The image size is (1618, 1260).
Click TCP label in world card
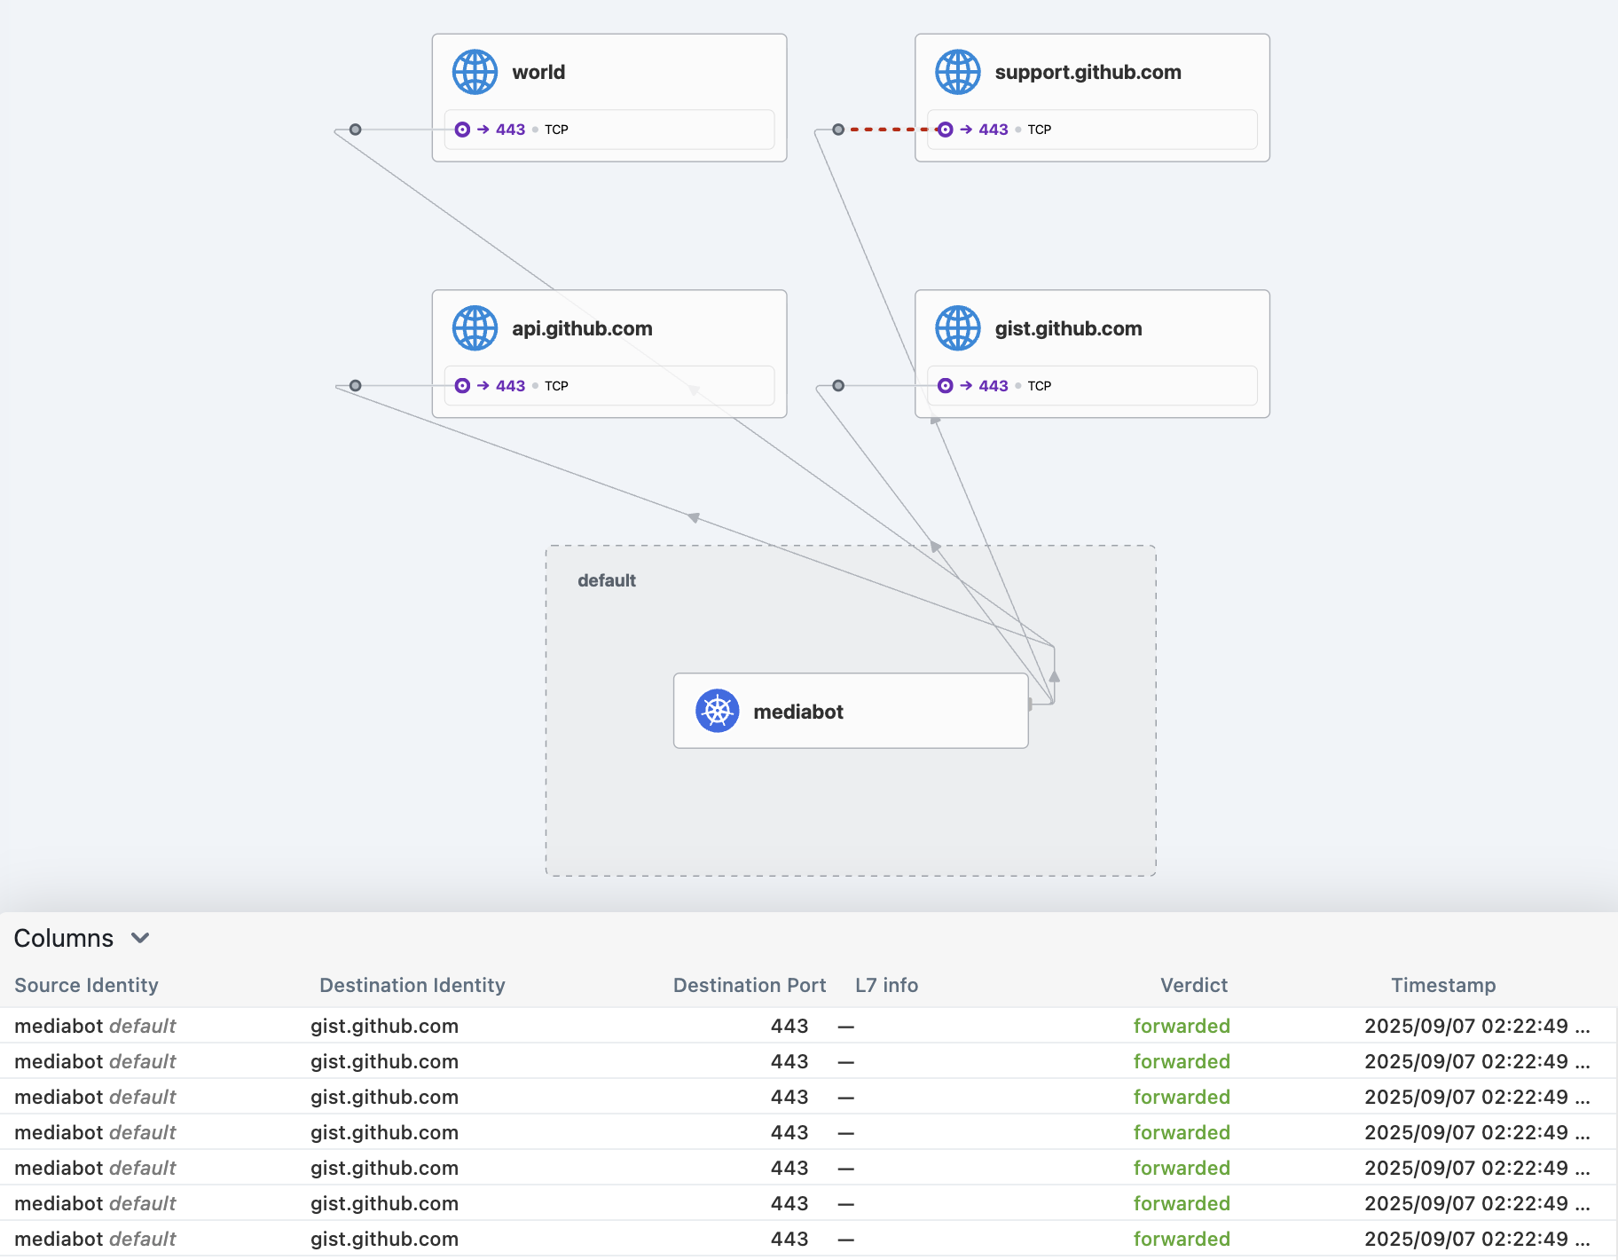pyautogui.click(x=556, y=130)
